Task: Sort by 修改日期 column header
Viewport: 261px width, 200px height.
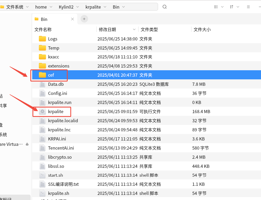Action: click(x=107, y=29)
